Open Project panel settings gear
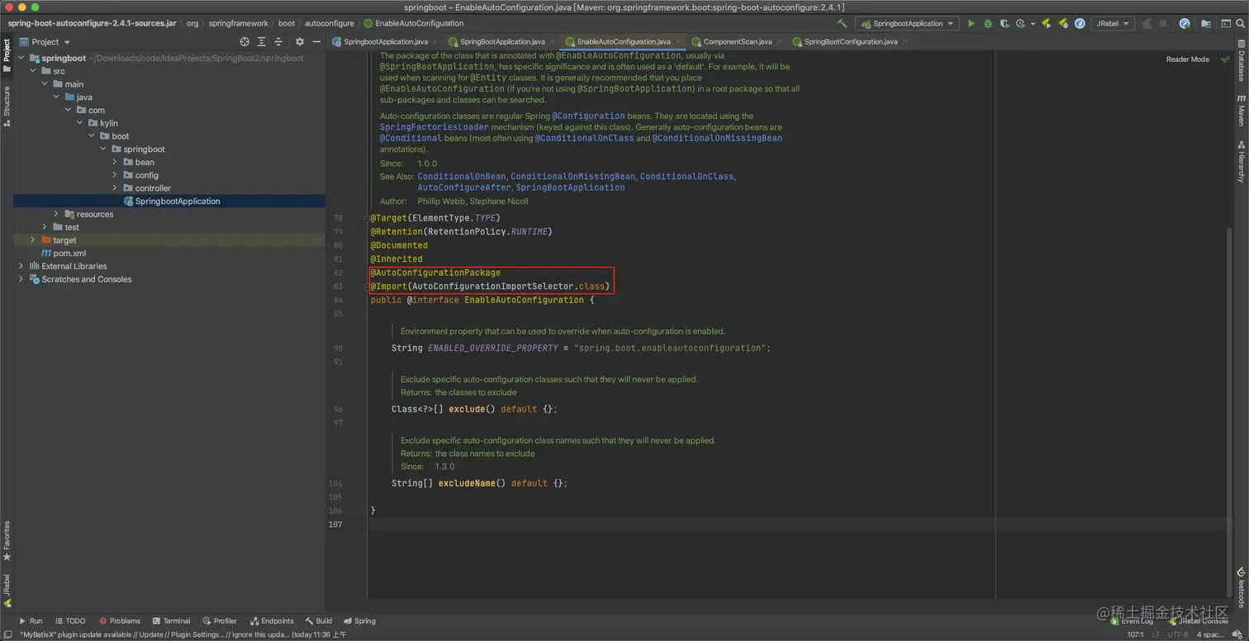1249x641 pixels. (300, 42)
